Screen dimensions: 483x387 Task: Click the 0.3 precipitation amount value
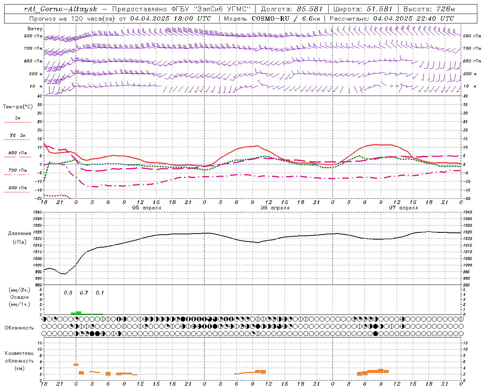[x=68, y=293]
